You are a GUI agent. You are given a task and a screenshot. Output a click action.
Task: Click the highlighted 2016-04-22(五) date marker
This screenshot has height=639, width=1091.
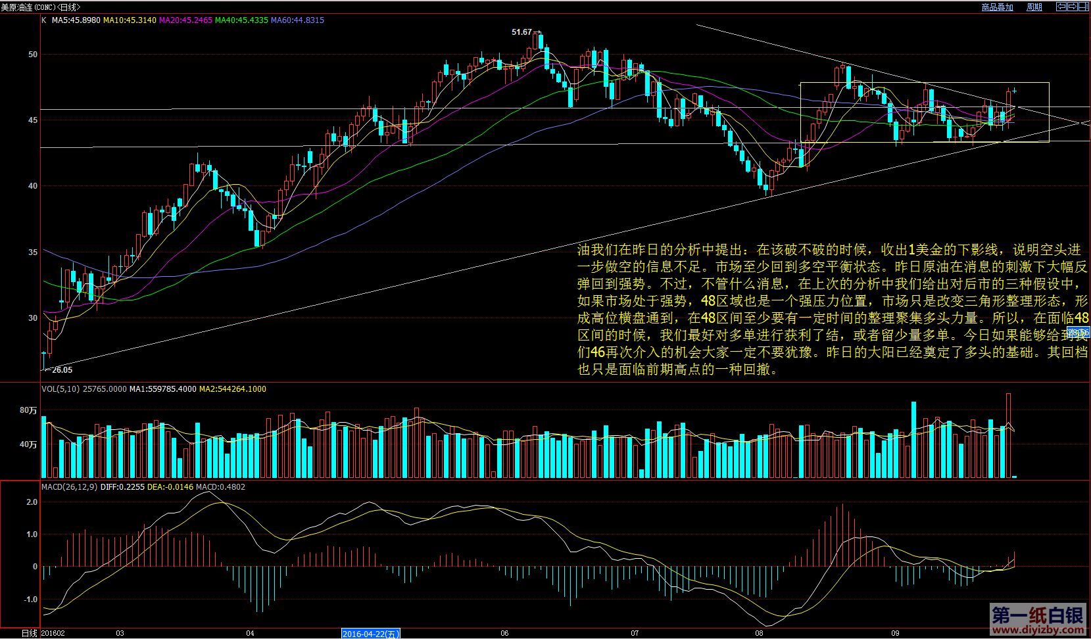click(370, 634)
